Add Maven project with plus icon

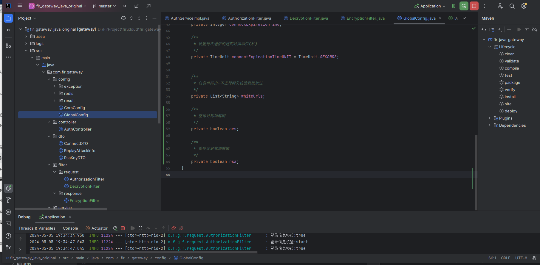509,29
